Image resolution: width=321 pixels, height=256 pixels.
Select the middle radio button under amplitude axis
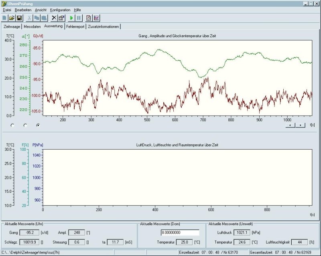pos(25,125)
